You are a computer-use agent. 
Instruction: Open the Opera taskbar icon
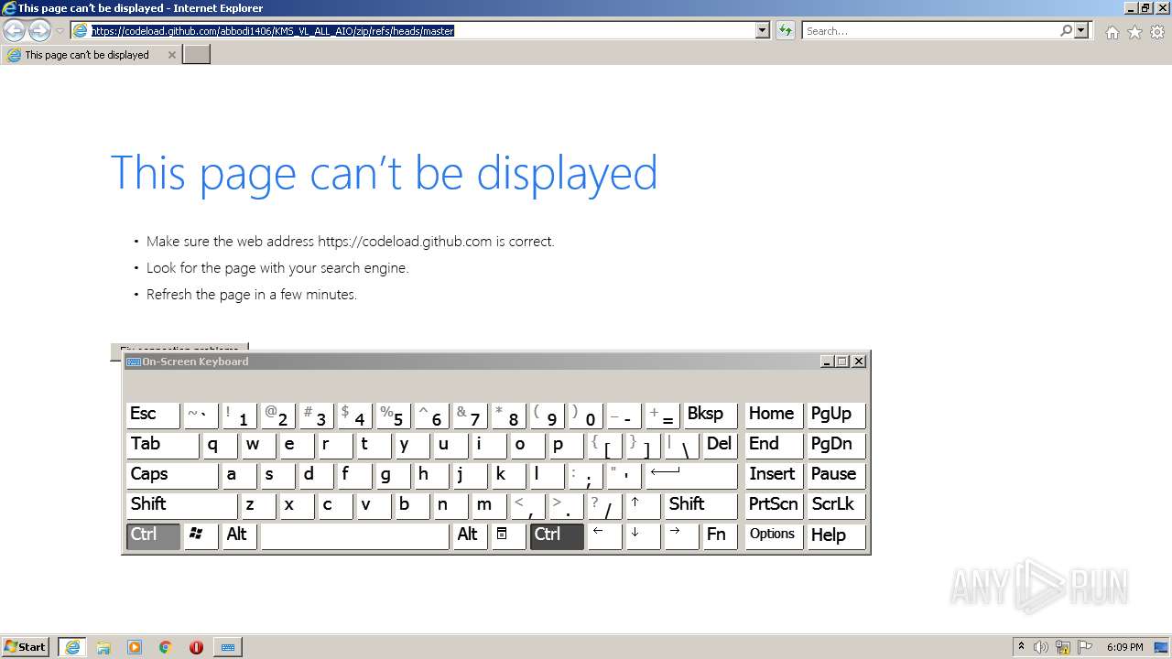pos(196,646)
